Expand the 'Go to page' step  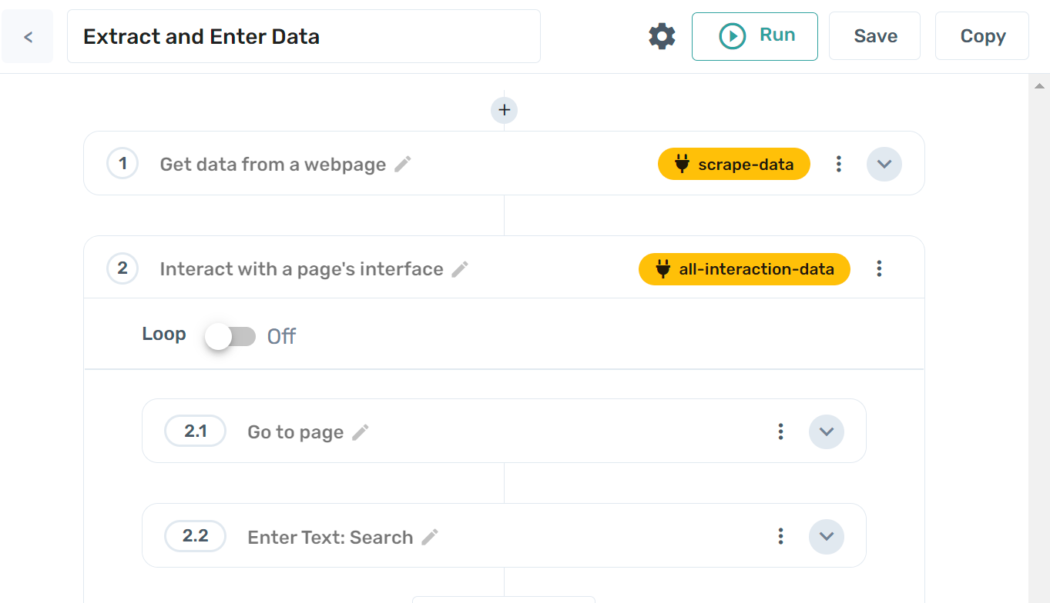point(826,431)
